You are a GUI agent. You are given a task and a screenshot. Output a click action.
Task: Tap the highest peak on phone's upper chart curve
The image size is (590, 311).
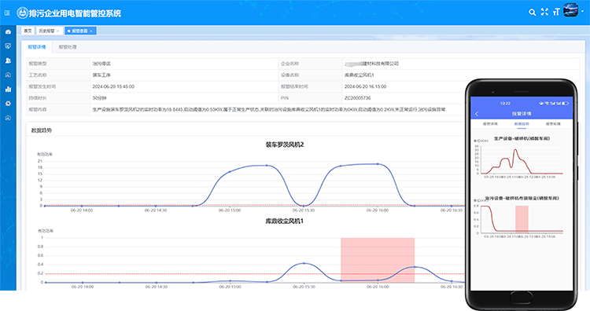click(x=515, y=149)
